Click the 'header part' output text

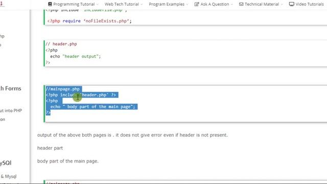[x=50, y=148]
